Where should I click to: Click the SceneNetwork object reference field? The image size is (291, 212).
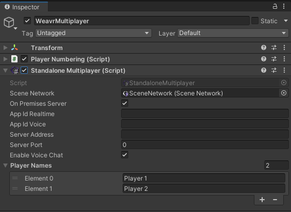tap(200, 93)
